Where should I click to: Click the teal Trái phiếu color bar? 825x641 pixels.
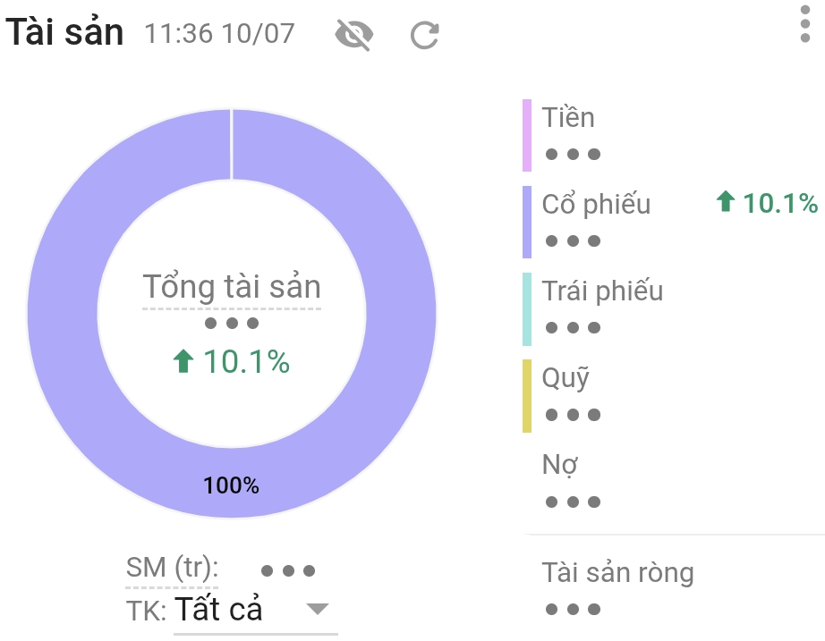click(527, 308)
